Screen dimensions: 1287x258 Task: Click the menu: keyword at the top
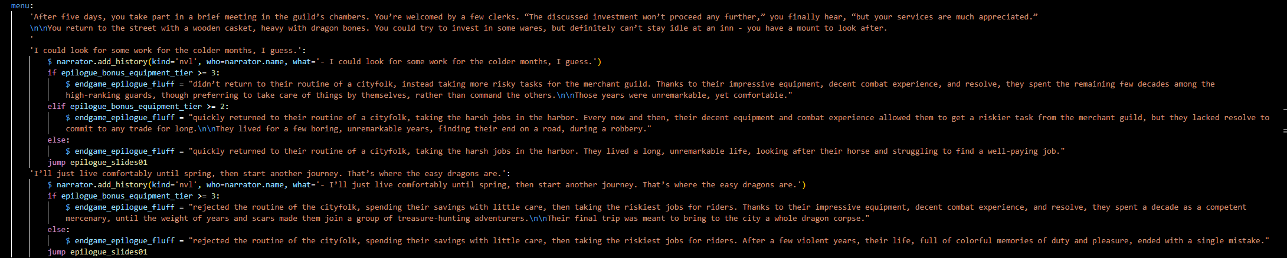pos(22,5)
